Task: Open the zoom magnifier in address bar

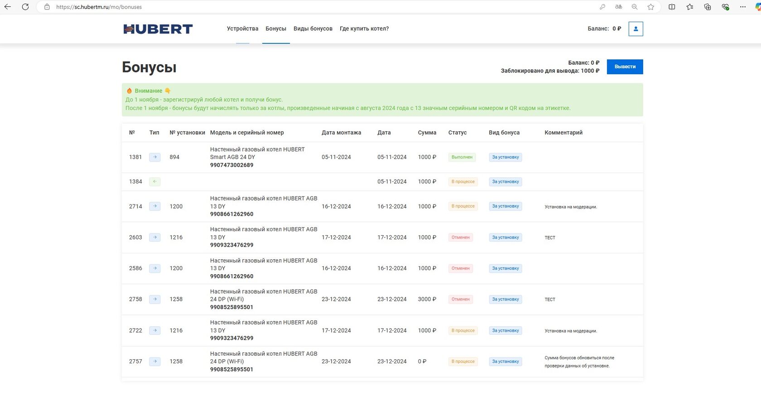Action: [x=635, y=7]
